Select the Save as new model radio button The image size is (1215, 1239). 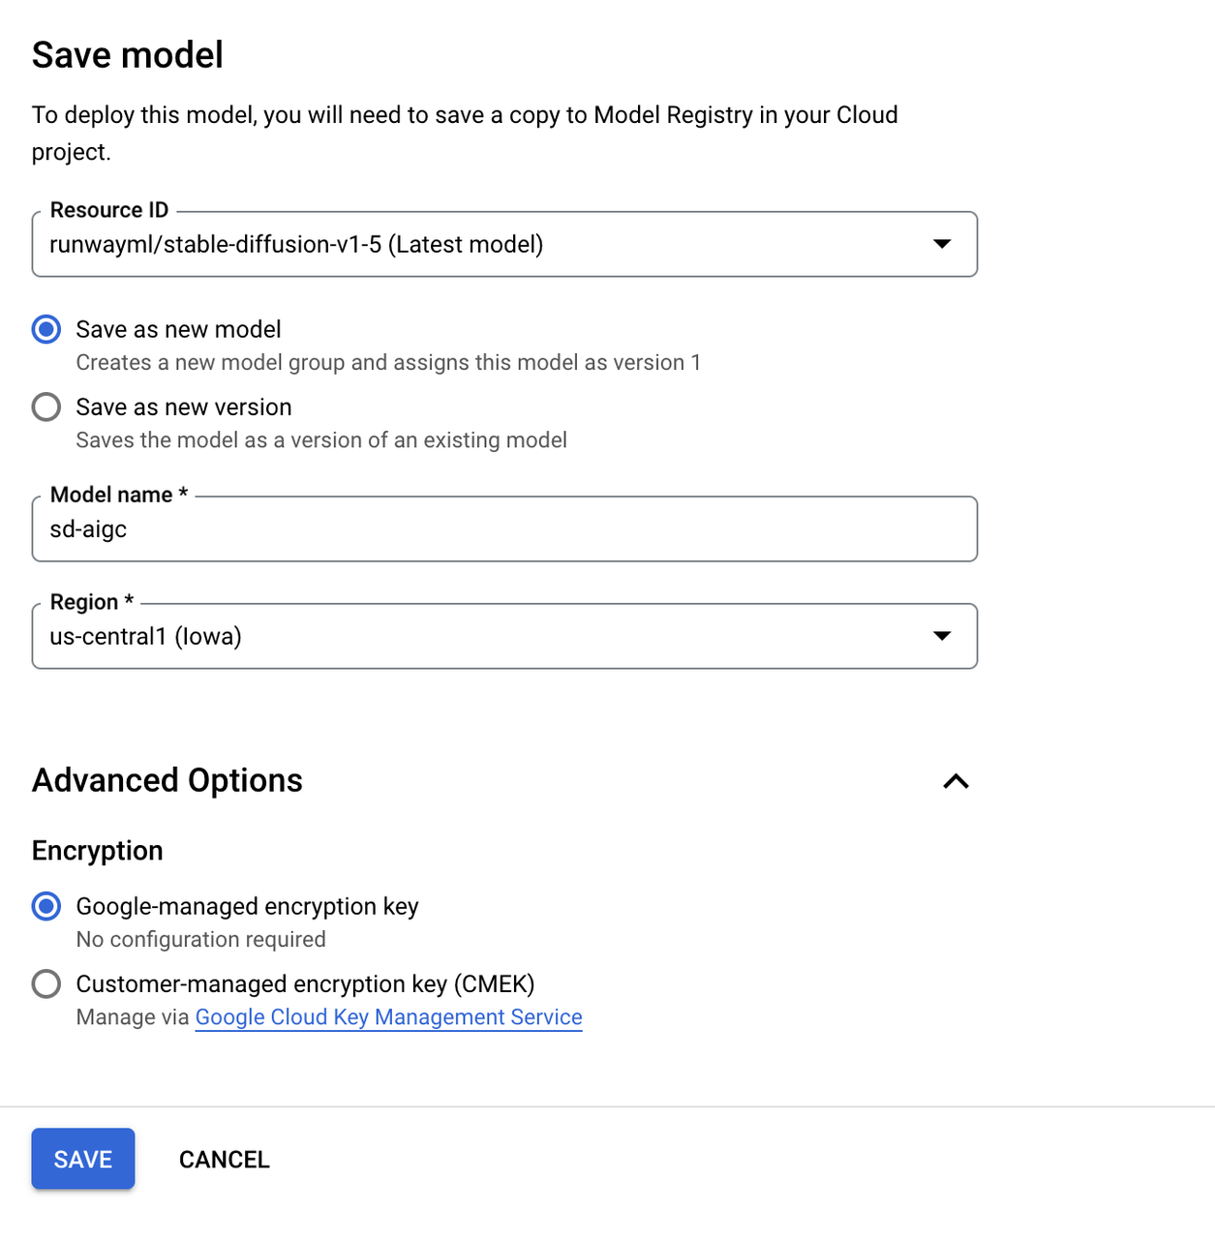tap(46, 329)
